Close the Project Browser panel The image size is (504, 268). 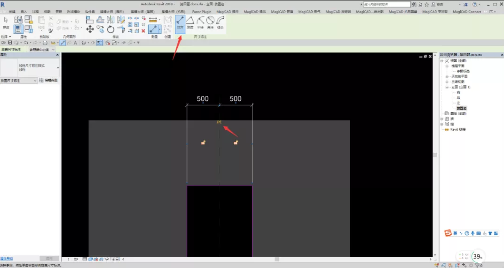tap(502, 55)
